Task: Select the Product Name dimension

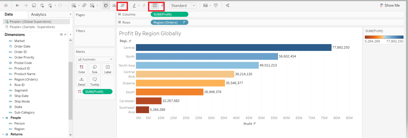Action: pyautogui.click(x=24, y=74)
